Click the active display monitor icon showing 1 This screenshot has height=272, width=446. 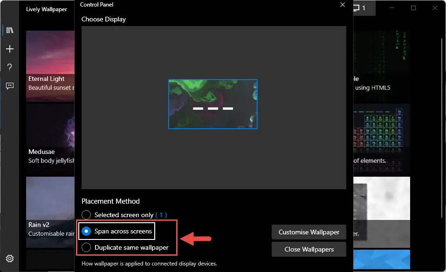coord(364,8)
